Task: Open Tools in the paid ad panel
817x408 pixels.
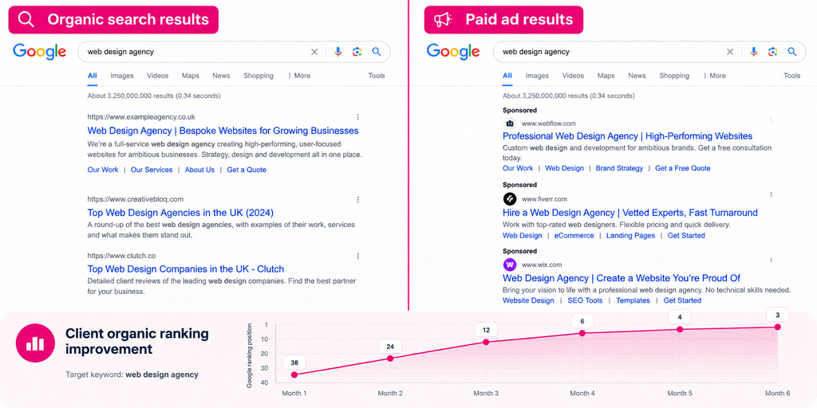Action: (x=791, y=76)
